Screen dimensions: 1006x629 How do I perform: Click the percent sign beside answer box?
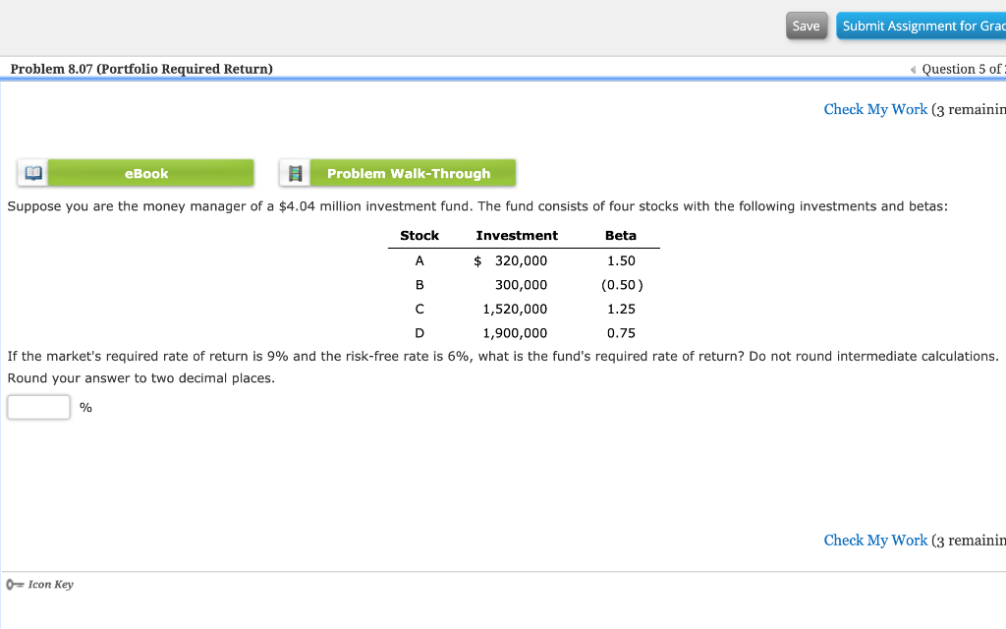pyautogui.click(x=86, y=408)
